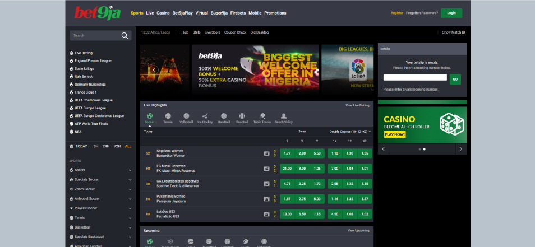This screenshot has width=535, height=247.
Task: Open stats icon for FC Minsk Reserves match
Action: 266,169
